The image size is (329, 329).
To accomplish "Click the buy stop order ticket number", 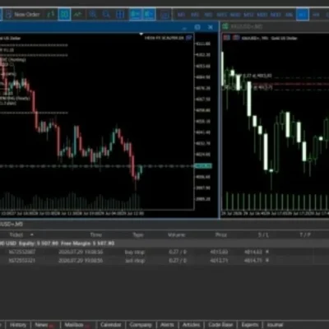I will pyautogui.click(x=22, y=252).
